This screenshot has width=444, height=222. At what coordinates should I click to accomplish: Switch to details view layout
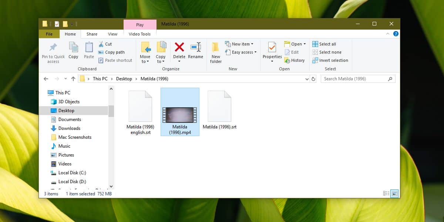pos(386,194)
